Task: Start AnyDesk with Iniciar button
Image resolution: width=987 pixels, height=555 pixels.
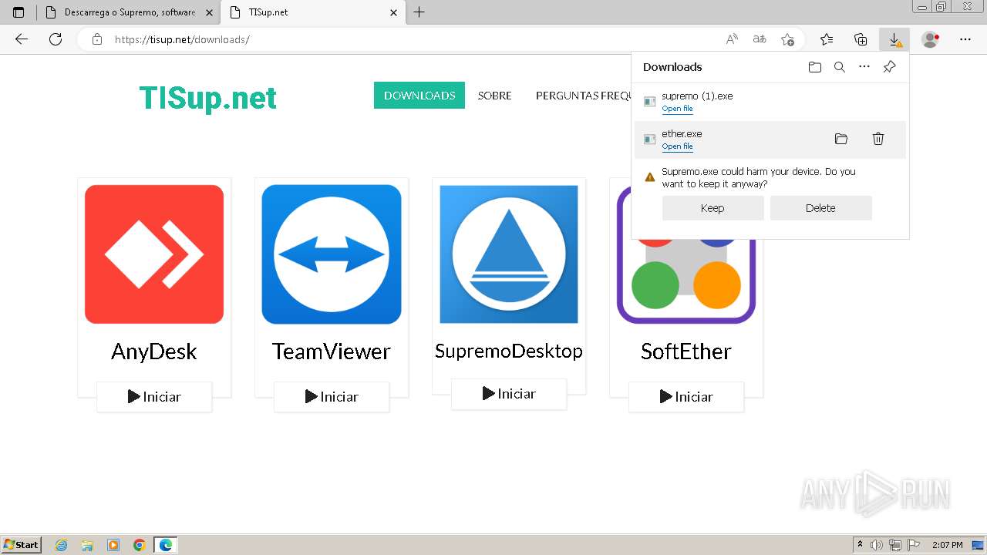Action: (x=154, y=397)
